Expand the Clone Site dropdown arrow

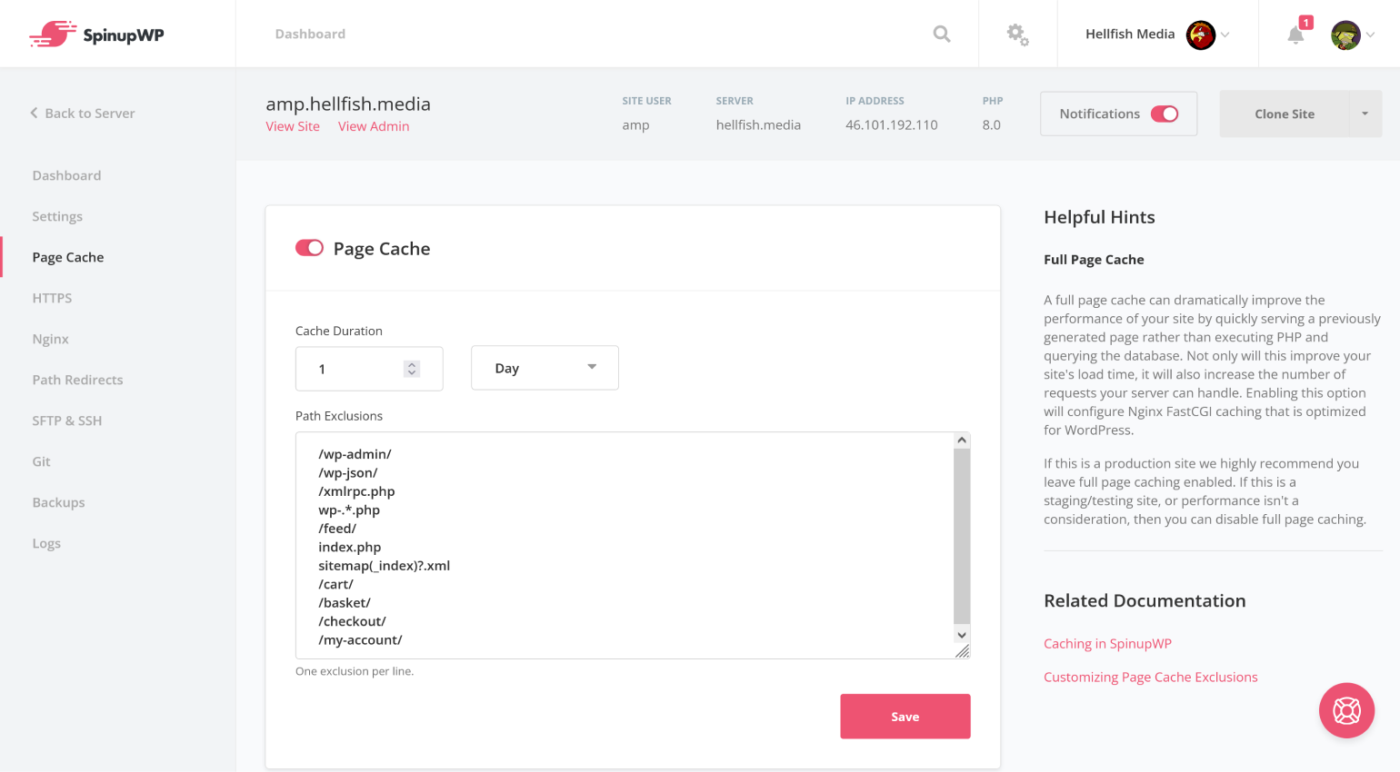(x=1365, y=114)
